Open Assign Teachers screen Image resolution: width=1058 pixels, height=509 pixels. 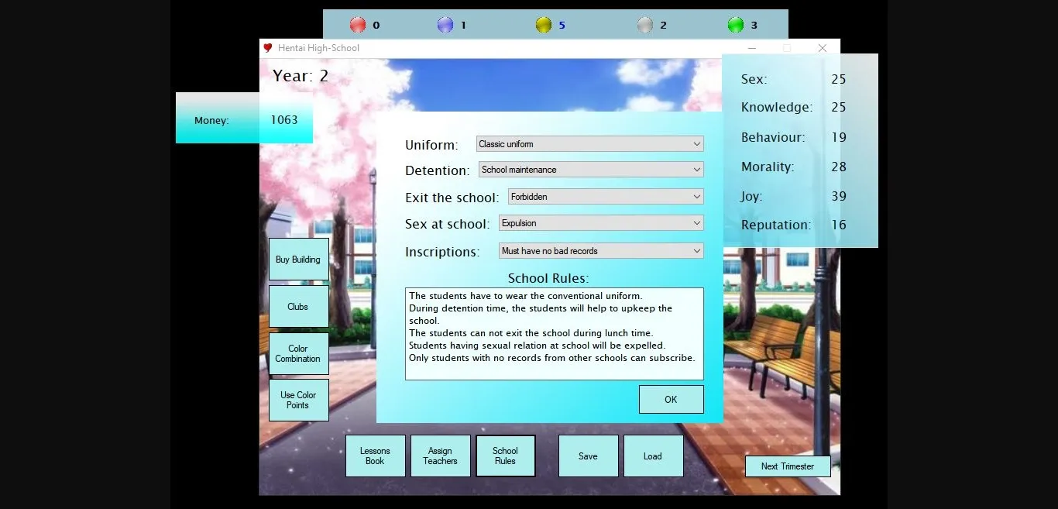[440, 456]
